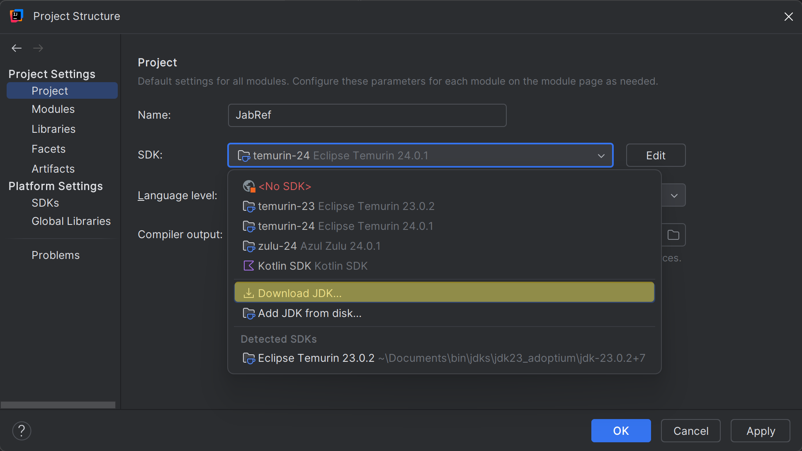
Task: Click the IntelliJ logo in title bar
Action: (16, 16)
